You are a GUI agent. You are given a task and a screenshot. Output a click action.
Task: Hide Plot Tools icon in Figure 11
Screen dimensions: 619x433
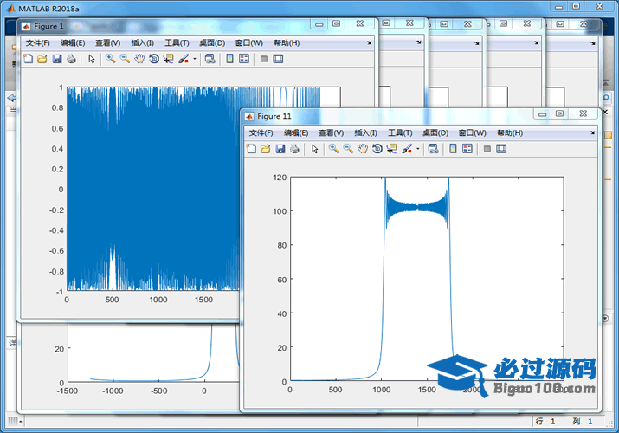point(487,149)
